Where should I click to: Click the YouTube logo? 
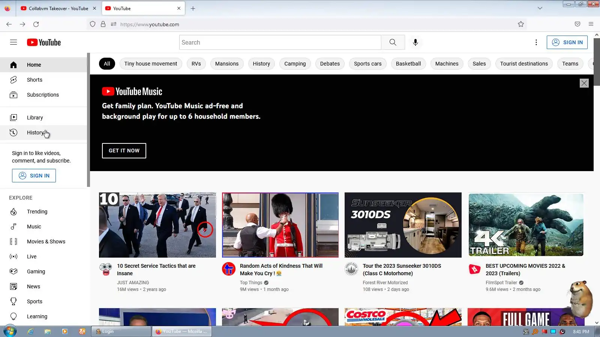pyautogui.click(x=44, y=42)
